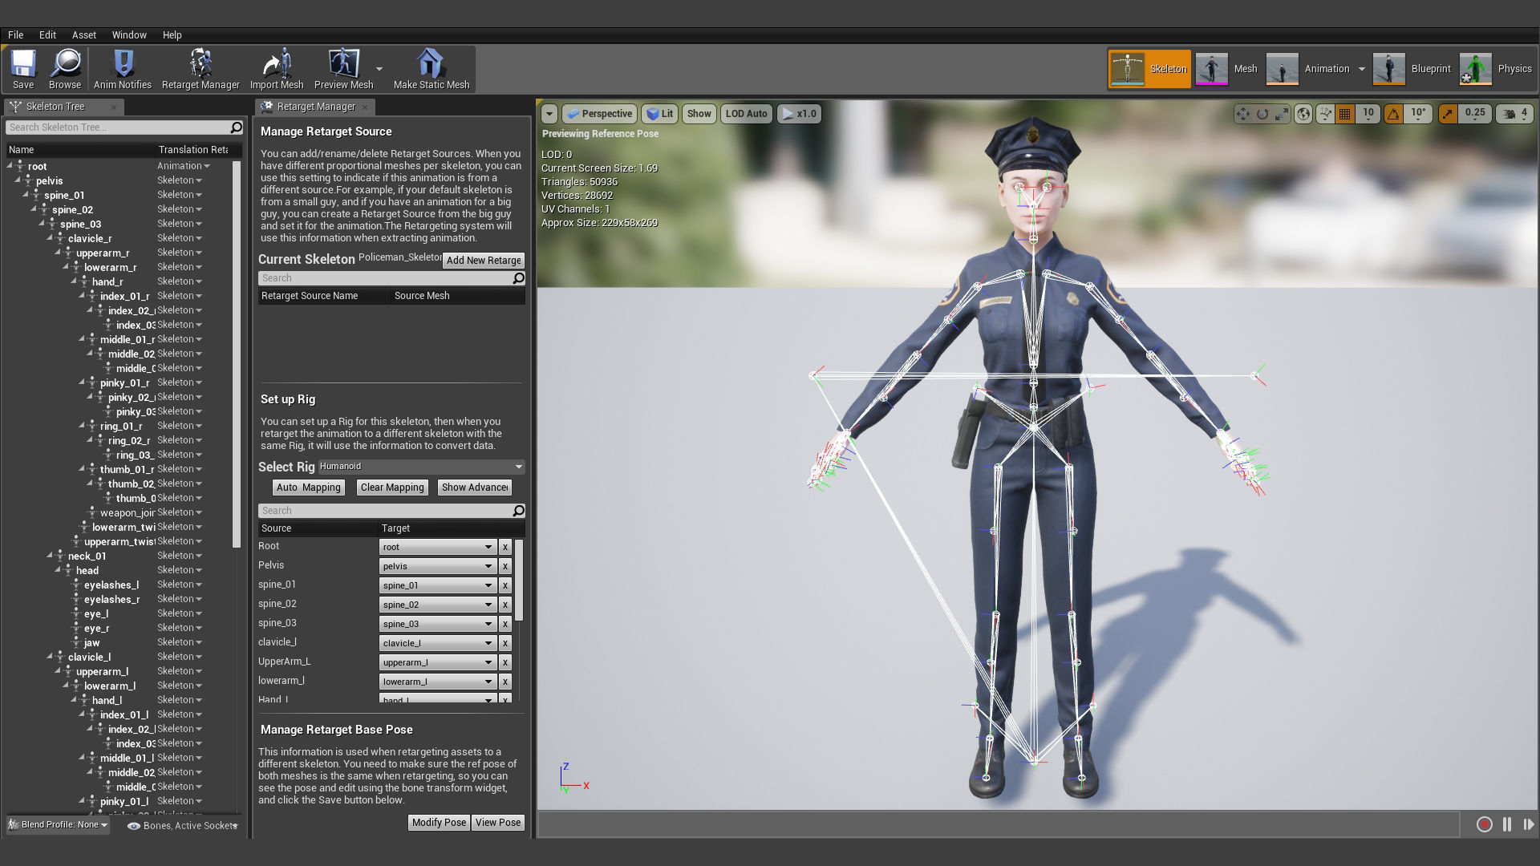Click the Import Mesh icon

tap(277, 69)
